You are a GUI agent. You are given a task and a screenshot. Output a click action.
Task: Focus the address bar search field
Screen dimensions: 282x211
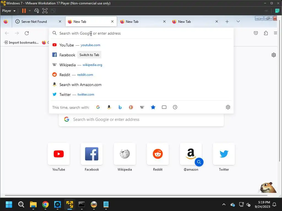pyautogui.click(x=141, y=33)
